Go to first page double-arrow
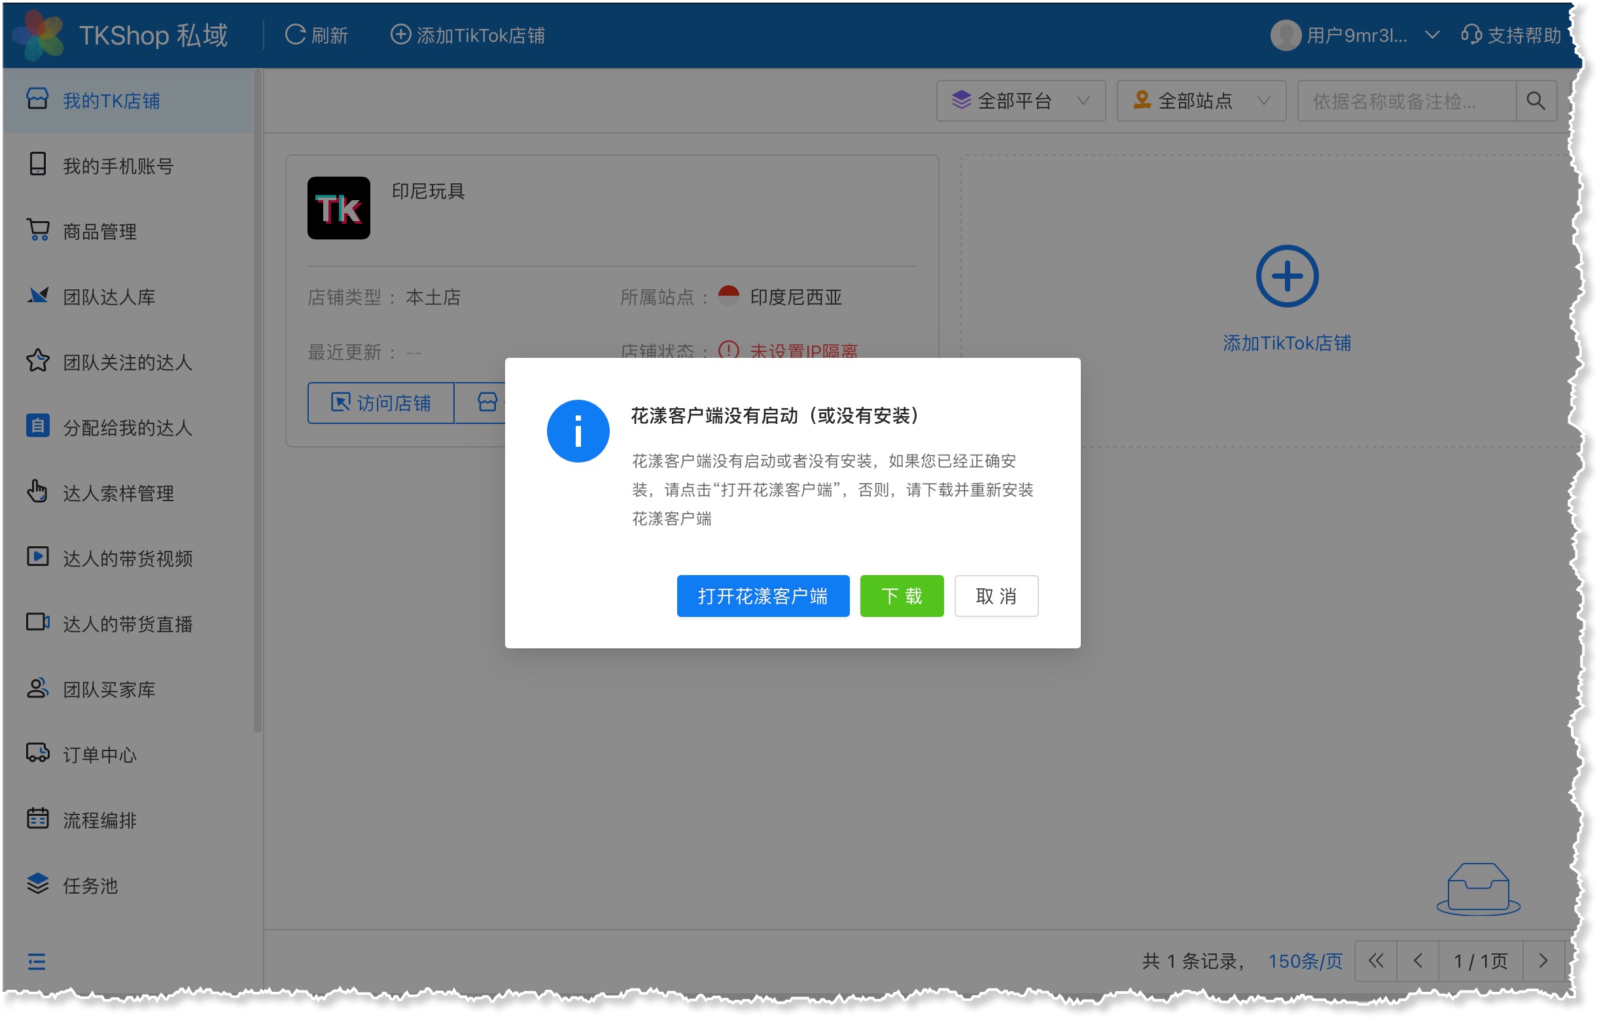 click(x=1376, y=961)
